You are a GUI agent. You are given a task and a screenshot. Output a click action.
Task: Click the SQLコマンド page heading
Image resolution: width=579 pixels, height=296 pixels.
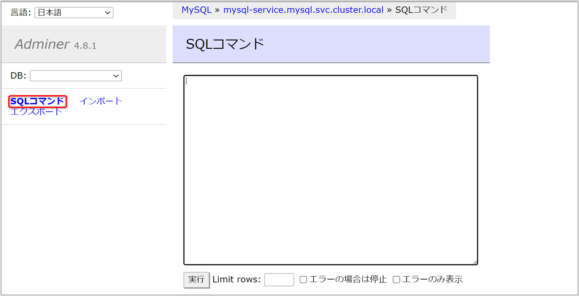pos(225,44)
